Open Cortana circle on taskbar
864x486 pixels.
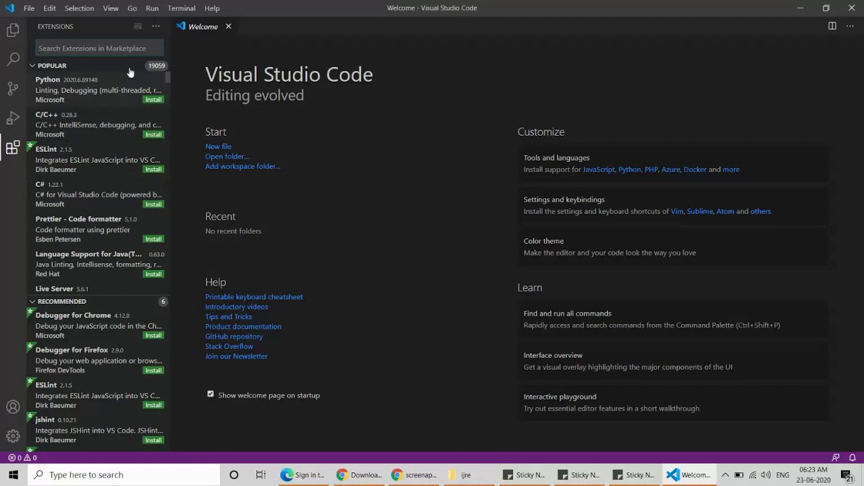point(234,475)
